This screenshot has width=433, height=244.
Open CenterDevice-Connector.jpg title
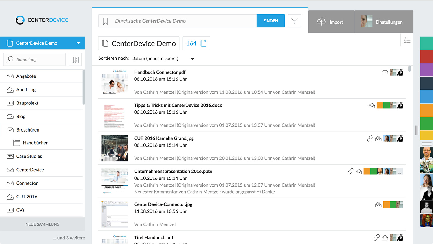[x=163, y=204]
